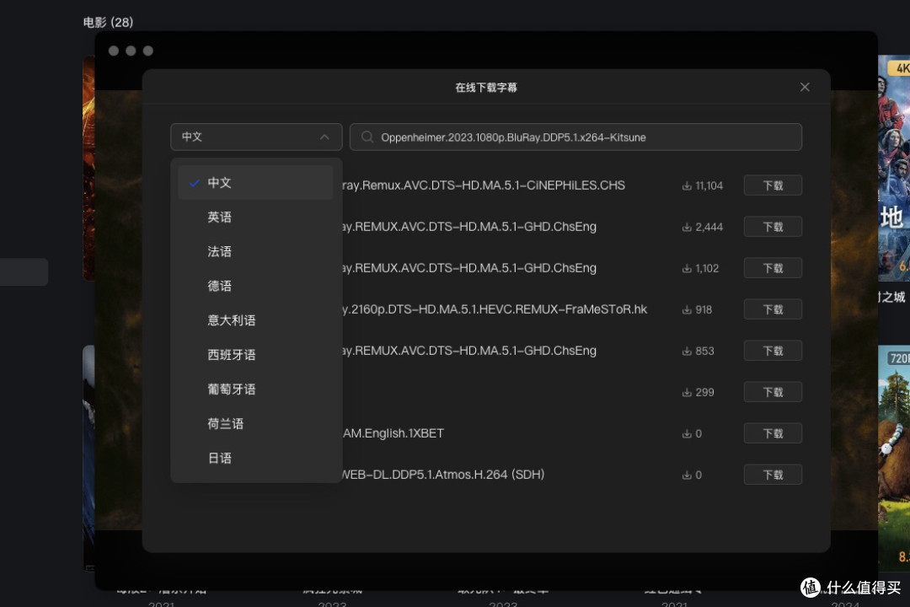Download the FraMeSToR.hk subtitle
The height and width of the screenshot is (607, 910).
(x=773, y=309)
